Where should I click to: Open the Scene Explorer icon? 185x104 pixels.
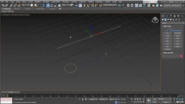pos(128,5)
